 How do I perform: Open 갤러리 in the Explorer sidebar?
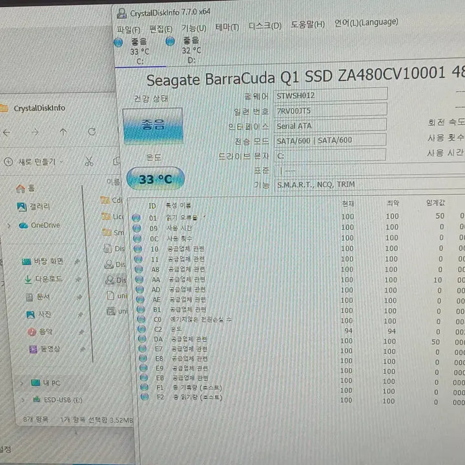[x=34, y=207]
